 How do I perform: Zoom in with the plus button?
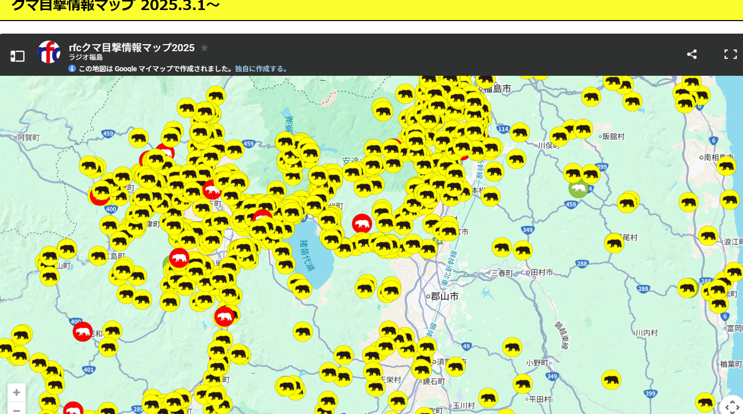point(17,392)
